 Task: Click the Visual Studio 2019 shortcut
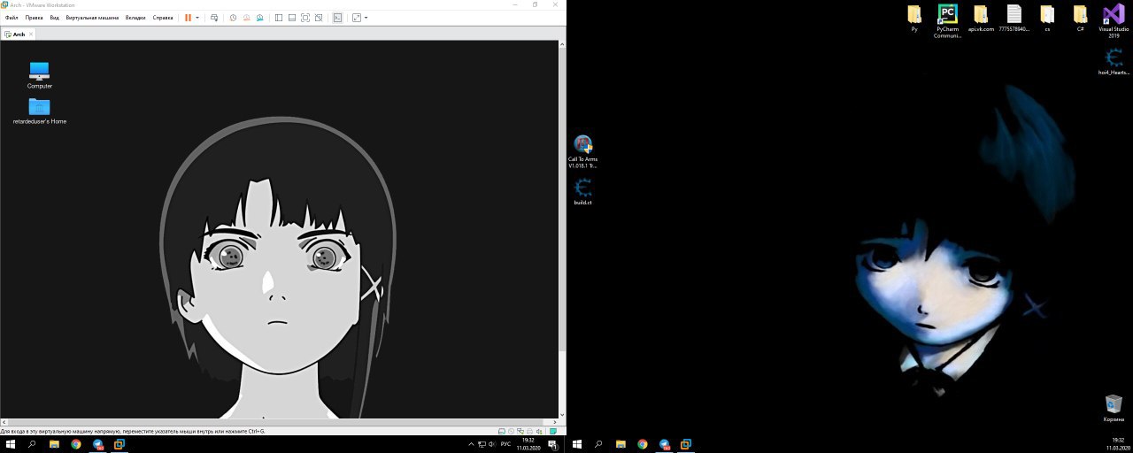pyautogui.click(x=1114, y=20)
